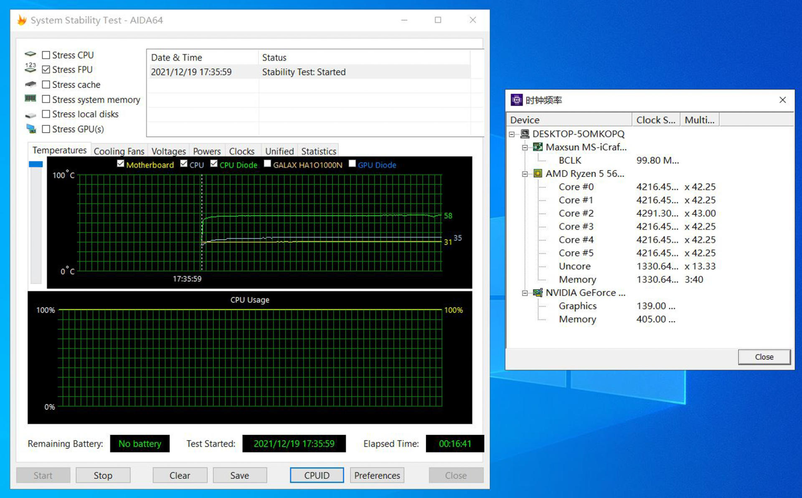This screenshot has height=498, width=802.
Task: Click the blue graph scale slider handle
Action: 36,164
